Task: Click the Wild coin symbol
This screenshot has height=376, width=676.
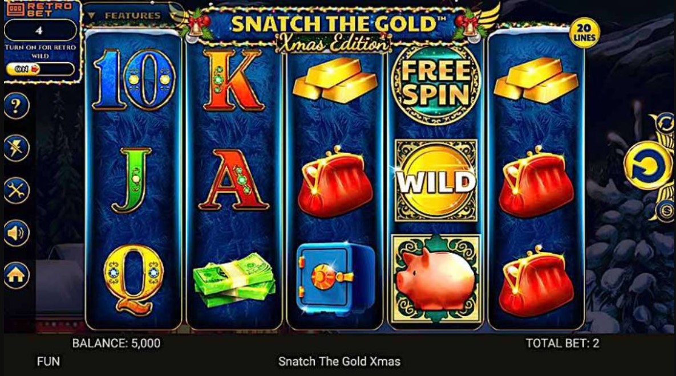Action: pyautogui.click(x=436, y=181)
